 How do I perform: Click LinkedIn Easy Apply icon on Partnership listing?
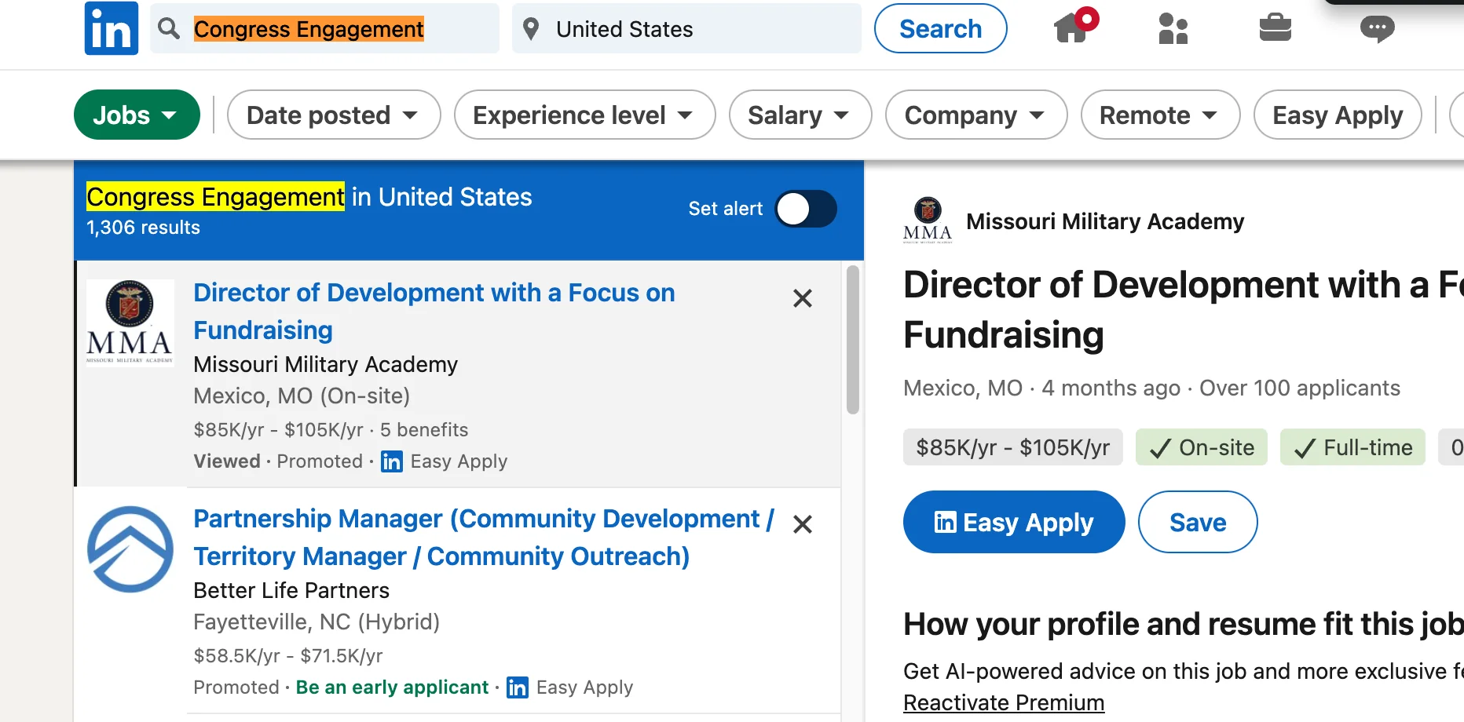517,687
